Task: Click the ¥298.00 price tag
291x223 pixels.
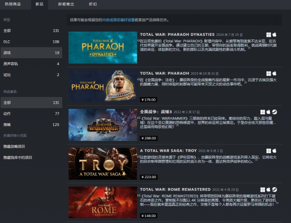Action: [148, 138]
